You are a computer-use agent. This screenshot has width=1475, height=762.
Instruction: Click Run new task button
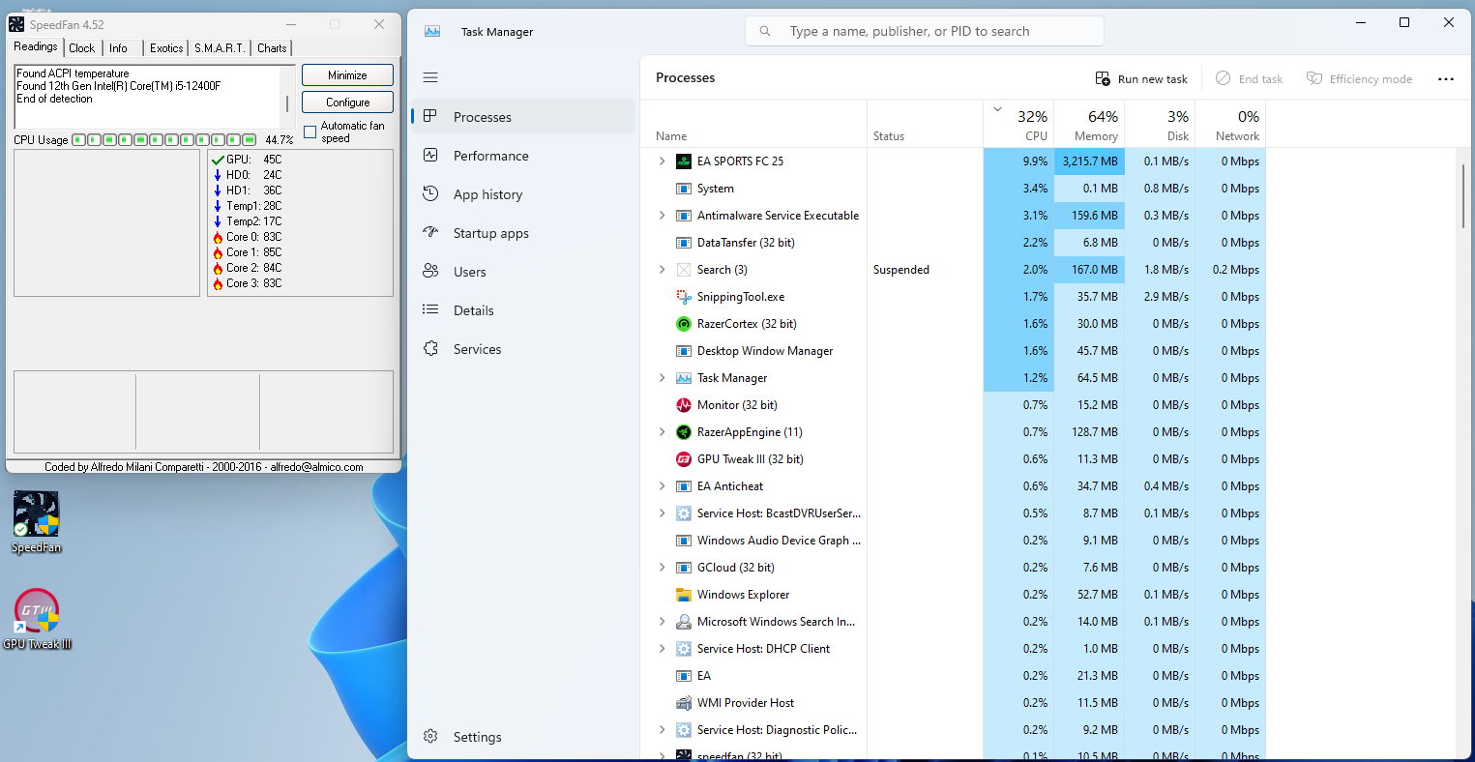point(1141,79)
